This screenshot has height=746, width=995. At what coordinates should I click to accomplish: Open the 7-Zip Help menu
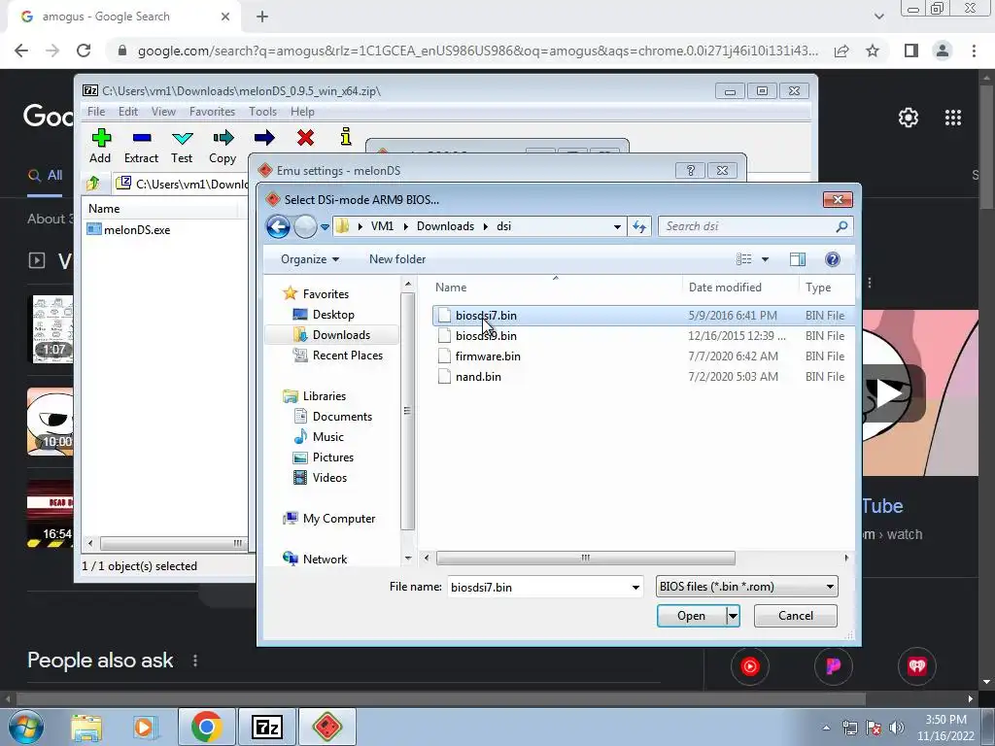tap(303, 111)
